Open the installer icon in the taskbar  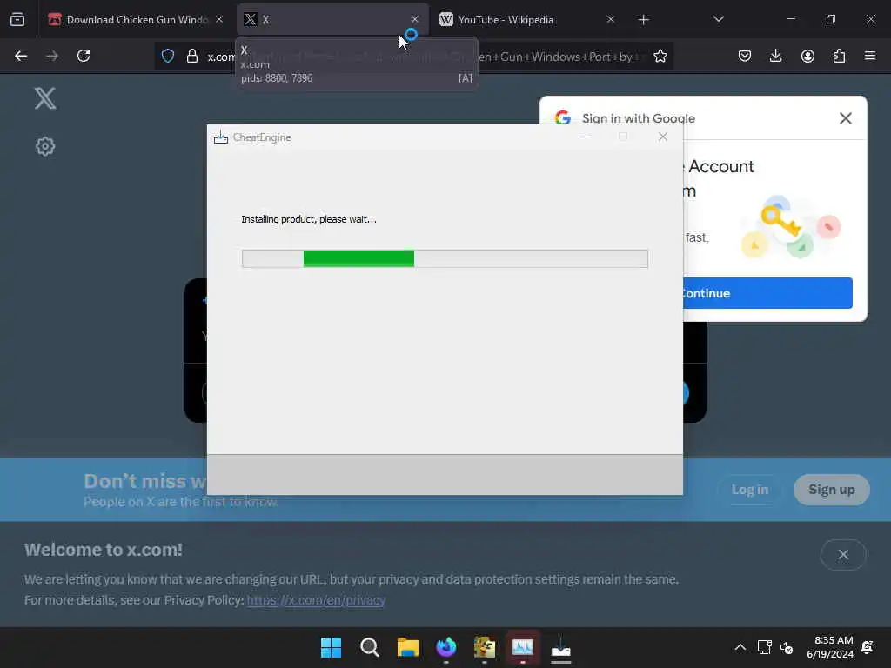(x=561, y=648)
